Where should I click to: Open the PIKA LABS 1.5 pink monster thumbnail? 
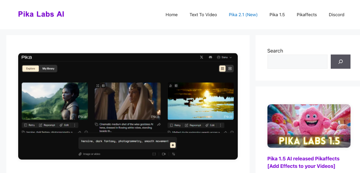(x=309, y=126)
